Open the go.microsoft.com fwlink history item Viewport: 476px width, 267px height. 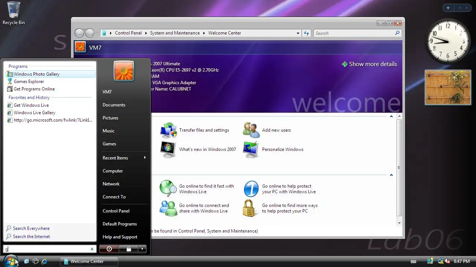pyautogui.click(x=50, y=120)
